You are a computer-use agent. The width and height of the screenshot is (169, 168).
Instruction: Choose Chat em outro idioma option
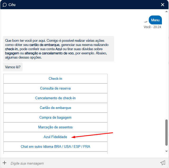55,146
